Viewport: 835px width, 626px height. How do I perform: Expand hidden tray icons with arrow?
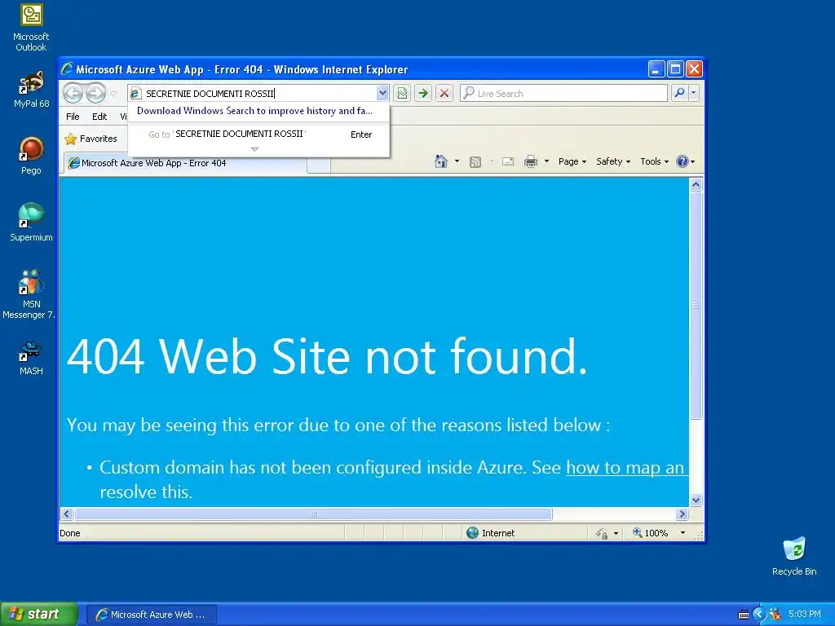click(x=759, y=615)
